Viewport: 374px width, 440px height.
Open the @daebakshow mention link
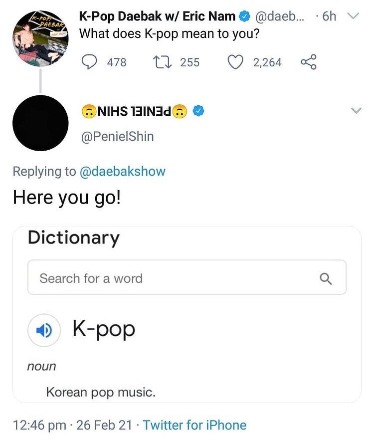click(x=123, y=172)
